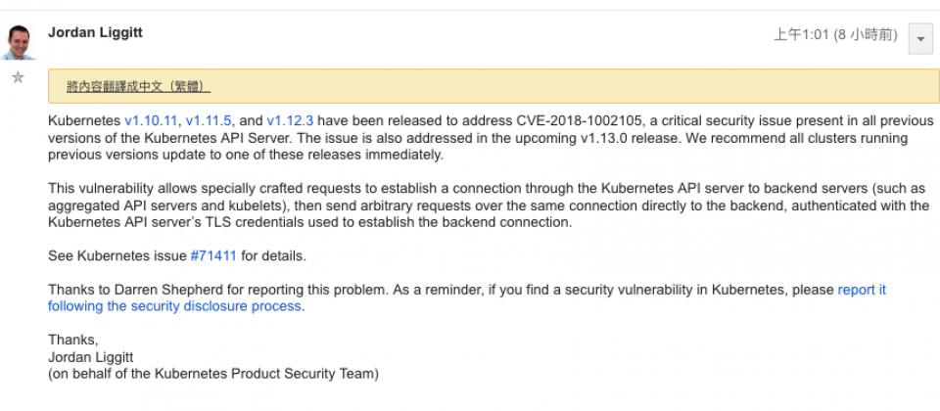Screen dimensions: 940x411
Task: Open the message options dropdown arrow
Action: pyautogui.click(x=920, y=39)
